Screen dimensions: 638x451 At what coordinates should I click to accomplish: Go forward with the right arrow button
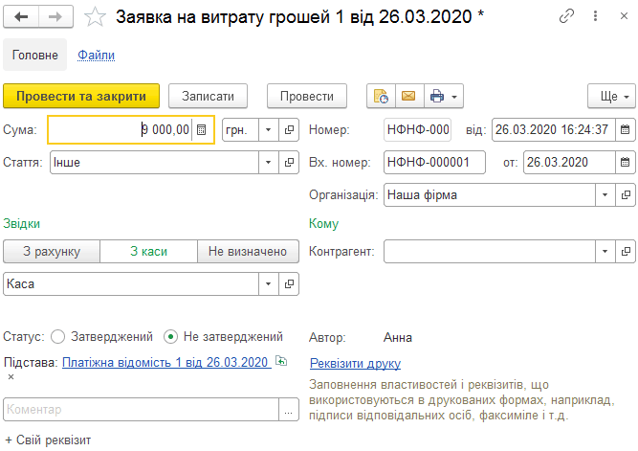[55, 16]
